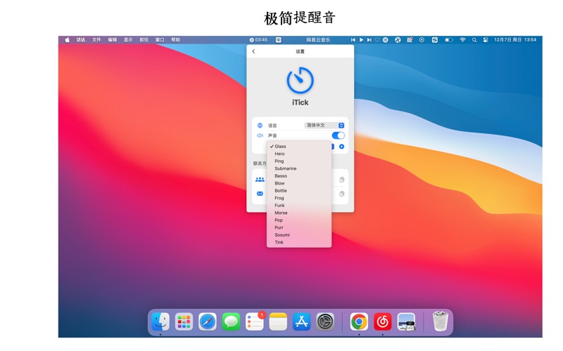Open Finder from the dock
The image size is (563, 351).
point(160,322)
